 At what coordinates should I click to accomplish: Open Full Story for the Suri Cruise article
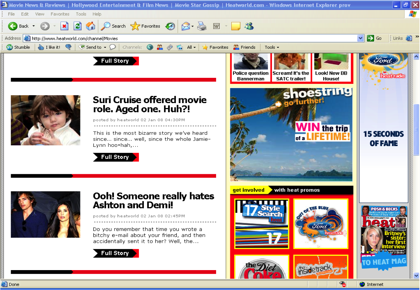tap(116, 157)
